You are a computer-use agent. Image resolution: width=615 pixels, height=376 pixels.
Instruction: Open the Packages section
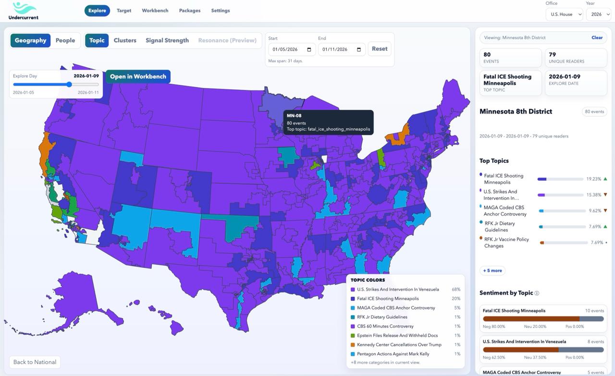[189, 10]
